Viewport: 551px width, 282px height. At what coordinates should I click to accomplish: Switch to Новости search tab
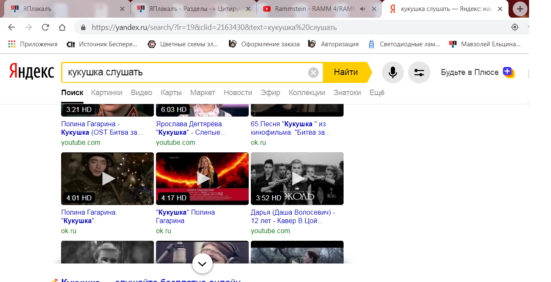[238, 93]
